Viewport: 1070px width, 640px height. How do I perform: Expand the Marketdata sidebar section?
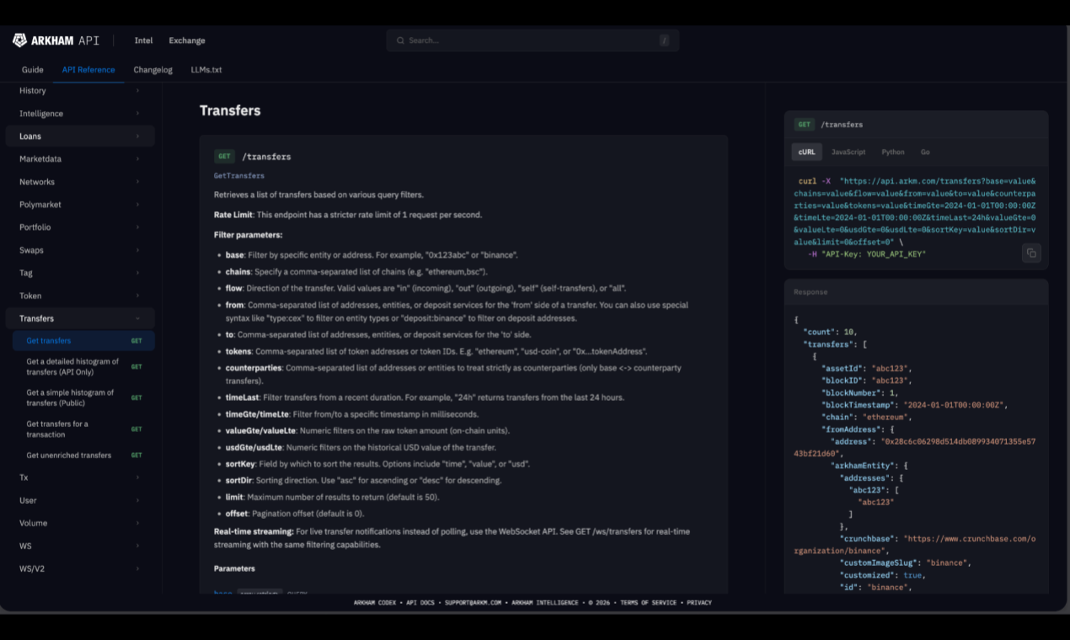click(80, 159)
